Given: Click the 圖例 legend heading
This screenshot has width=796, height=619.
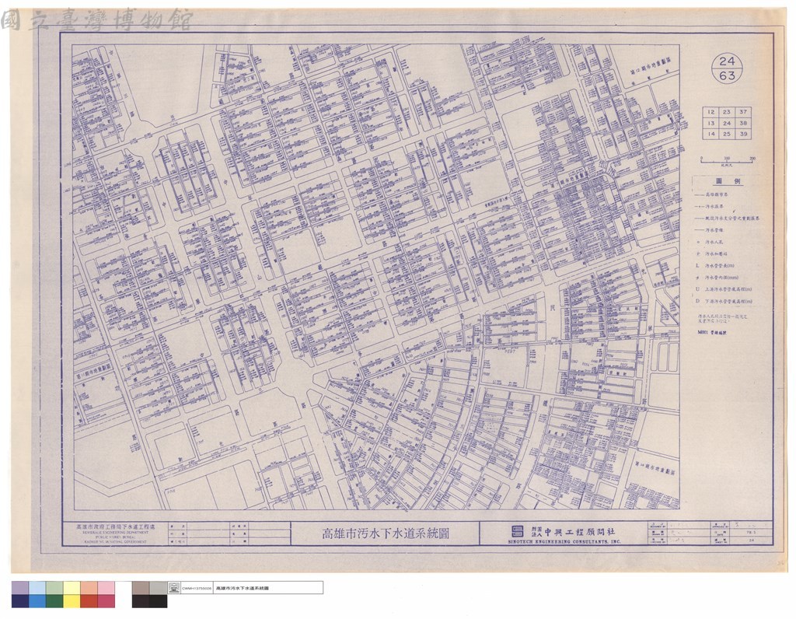Looking at the screenshot, I should pyautogui.click(x=728, y=181).
